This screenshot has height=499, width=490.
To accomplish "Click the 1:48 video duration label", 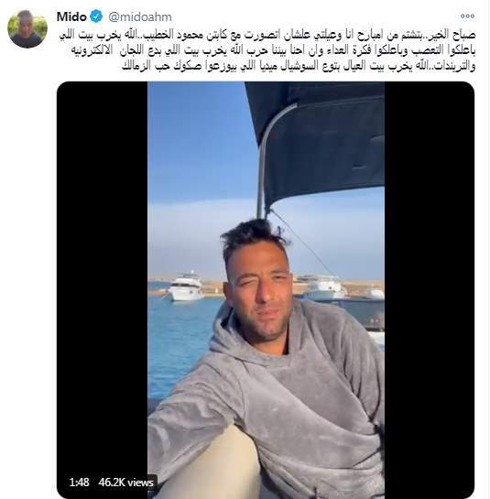I will [x=80, y=483].
